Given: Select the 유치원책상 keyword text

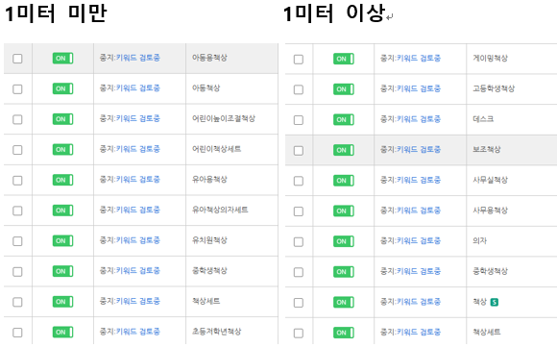Looking at the screenshot, I should tap(209, 240).
